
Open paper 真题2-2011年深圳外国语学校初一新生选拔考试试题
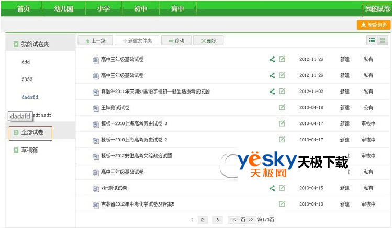[155, 92]
